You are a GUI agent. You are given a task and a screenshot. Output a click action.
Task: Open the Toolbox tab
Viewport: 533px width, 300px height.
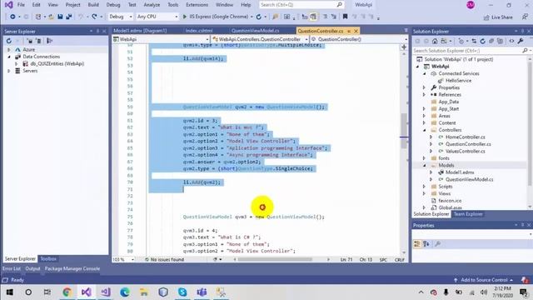pyautogui.click(x=48, y=259)
